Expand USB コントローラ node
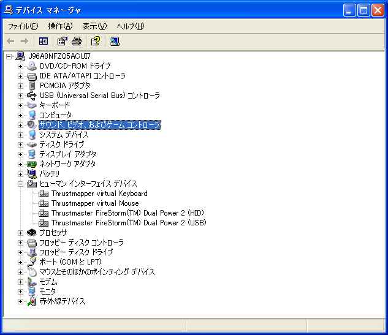The image size is (388, 335). [x=21, y=96]
